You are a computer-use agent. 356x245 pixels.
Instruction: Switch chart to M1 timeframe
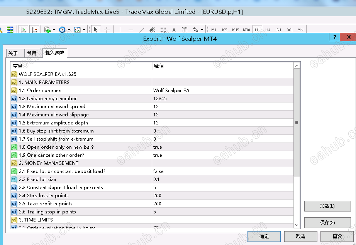(x=214, y=30)
